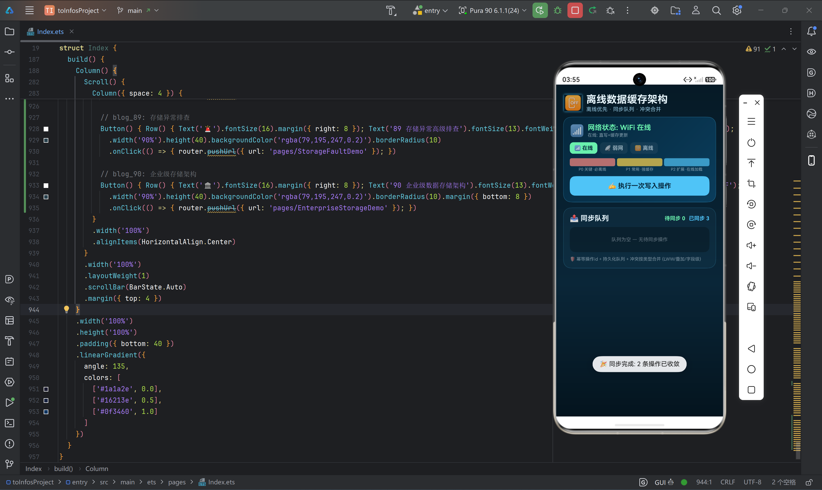822x490 pixels.
Task: Open the user account icon
Action: (696, 10)
